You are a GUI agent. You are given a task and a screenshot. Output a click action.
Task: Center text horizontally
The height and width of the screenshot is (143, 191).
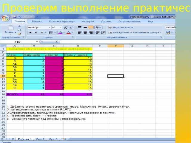(x=85, y=32)
